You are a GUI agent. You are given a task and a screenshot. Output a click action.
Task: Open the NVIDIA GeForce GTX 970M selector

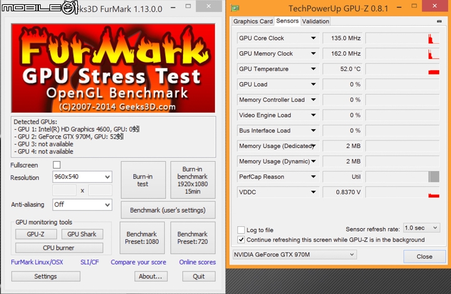(x=294, y=255)
